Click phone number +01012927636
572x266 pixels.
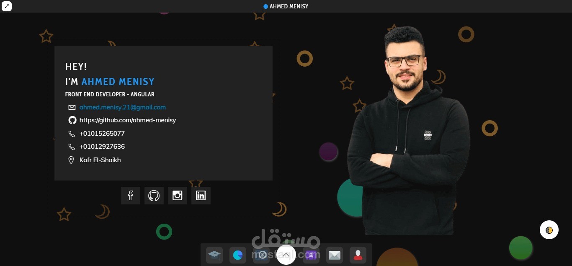tap(102, 147)
